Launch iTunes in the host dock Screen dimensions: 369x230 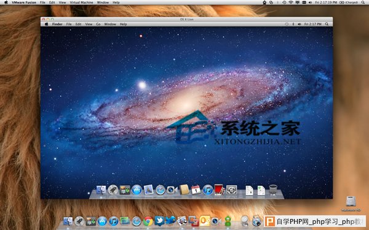[x=114, y=221]
